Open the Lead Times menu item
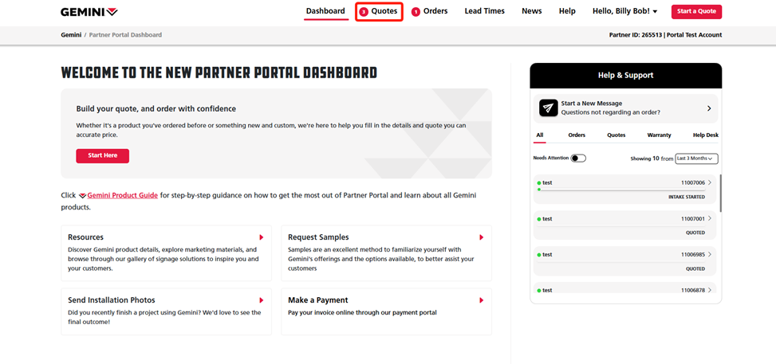Viewport: 776px width, 364px height. point(484,11)
